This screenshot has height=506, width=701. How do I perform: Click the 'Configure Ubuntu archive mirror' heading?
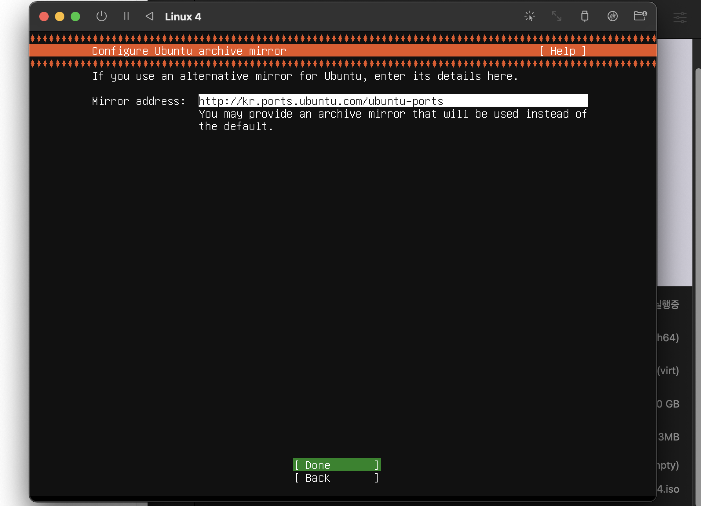coord(189,51)
